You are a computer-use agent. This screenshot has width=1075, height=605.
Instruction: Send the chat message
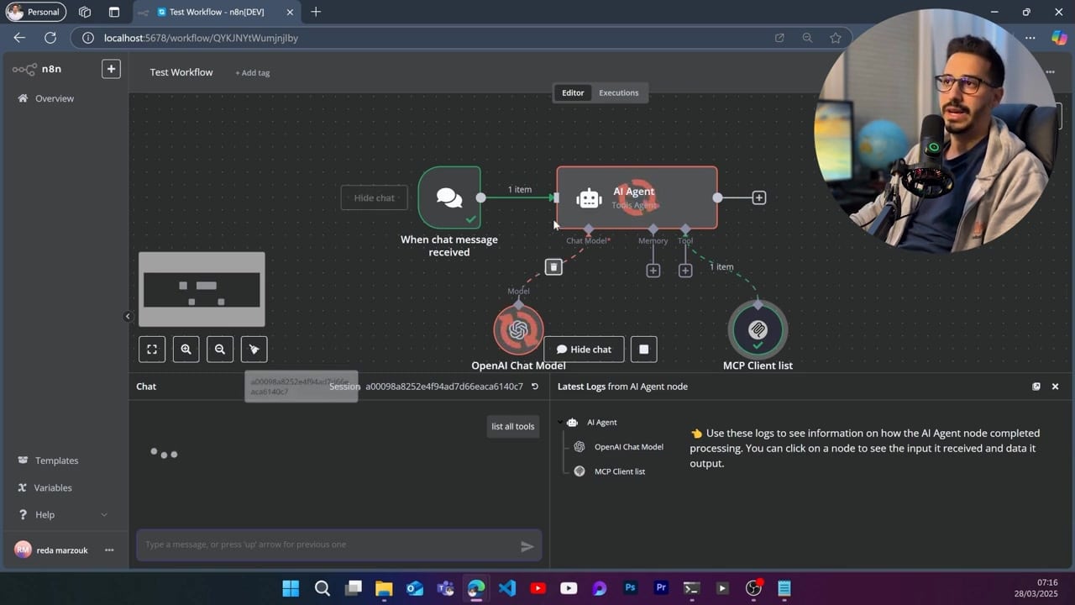coord(527,546)
